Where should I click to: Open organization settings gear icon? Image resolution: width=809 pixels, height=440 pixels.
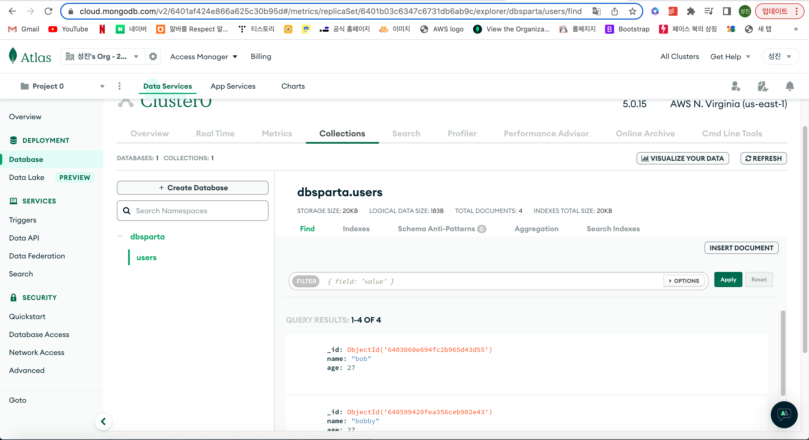coord(153,56)
